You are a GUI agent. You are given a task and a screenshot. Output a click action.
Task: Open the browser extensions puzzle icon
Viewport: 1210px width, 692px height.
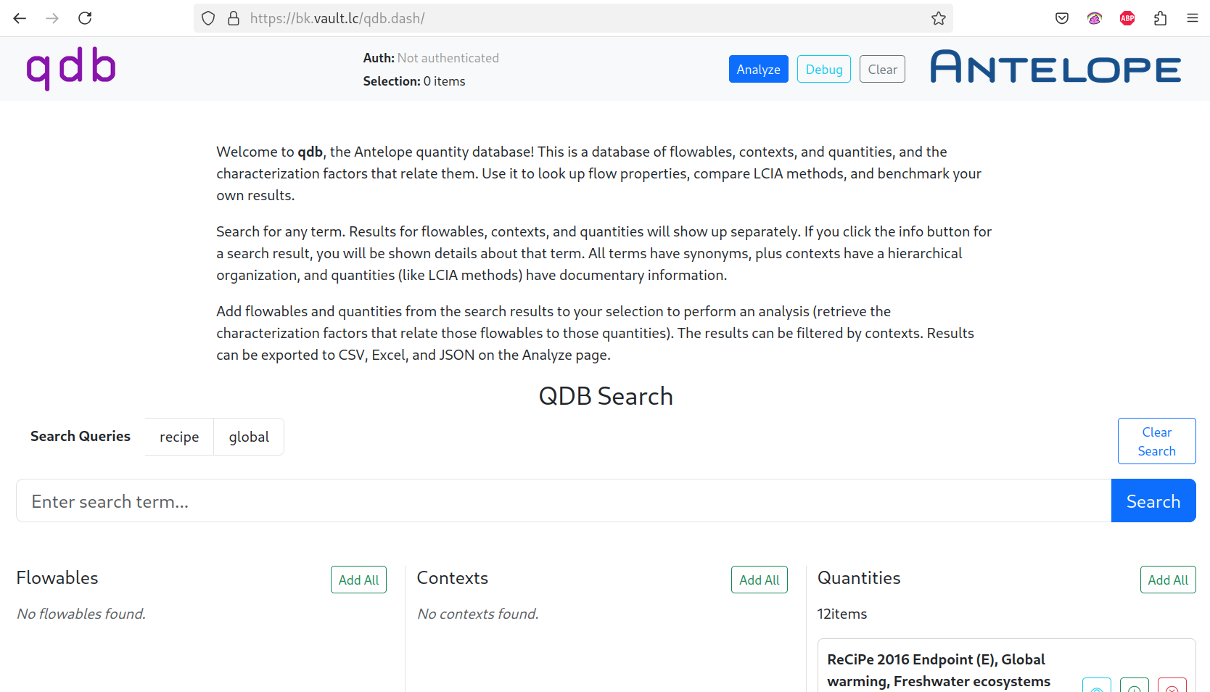(x=1160, y=18)
